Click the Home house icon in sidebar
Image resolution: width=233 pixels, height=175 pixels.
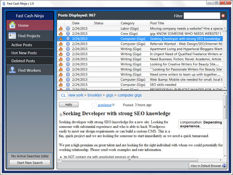[13, 26]
